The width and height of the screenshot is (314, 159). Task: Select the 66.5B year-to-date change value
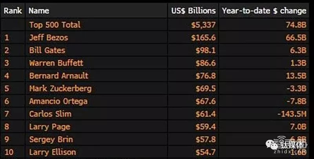296,38
